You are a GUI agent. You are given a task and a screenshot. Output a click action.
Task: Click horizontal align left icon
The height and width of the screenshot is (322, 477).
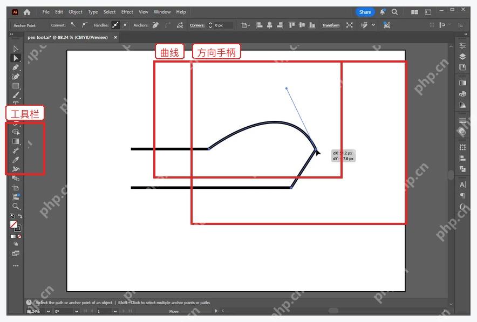click(x=260, y=25)
